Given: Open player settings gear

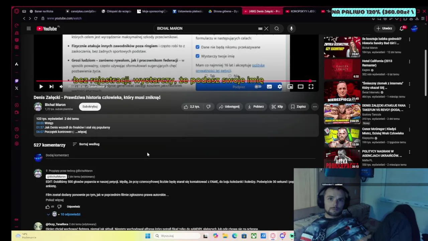Looking at the screenshot, I should coord(280,87).
